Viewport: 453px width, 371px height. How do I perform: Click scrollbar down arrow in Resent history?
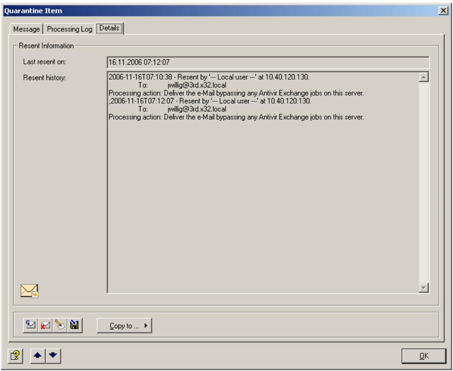[x=424, y=288]
